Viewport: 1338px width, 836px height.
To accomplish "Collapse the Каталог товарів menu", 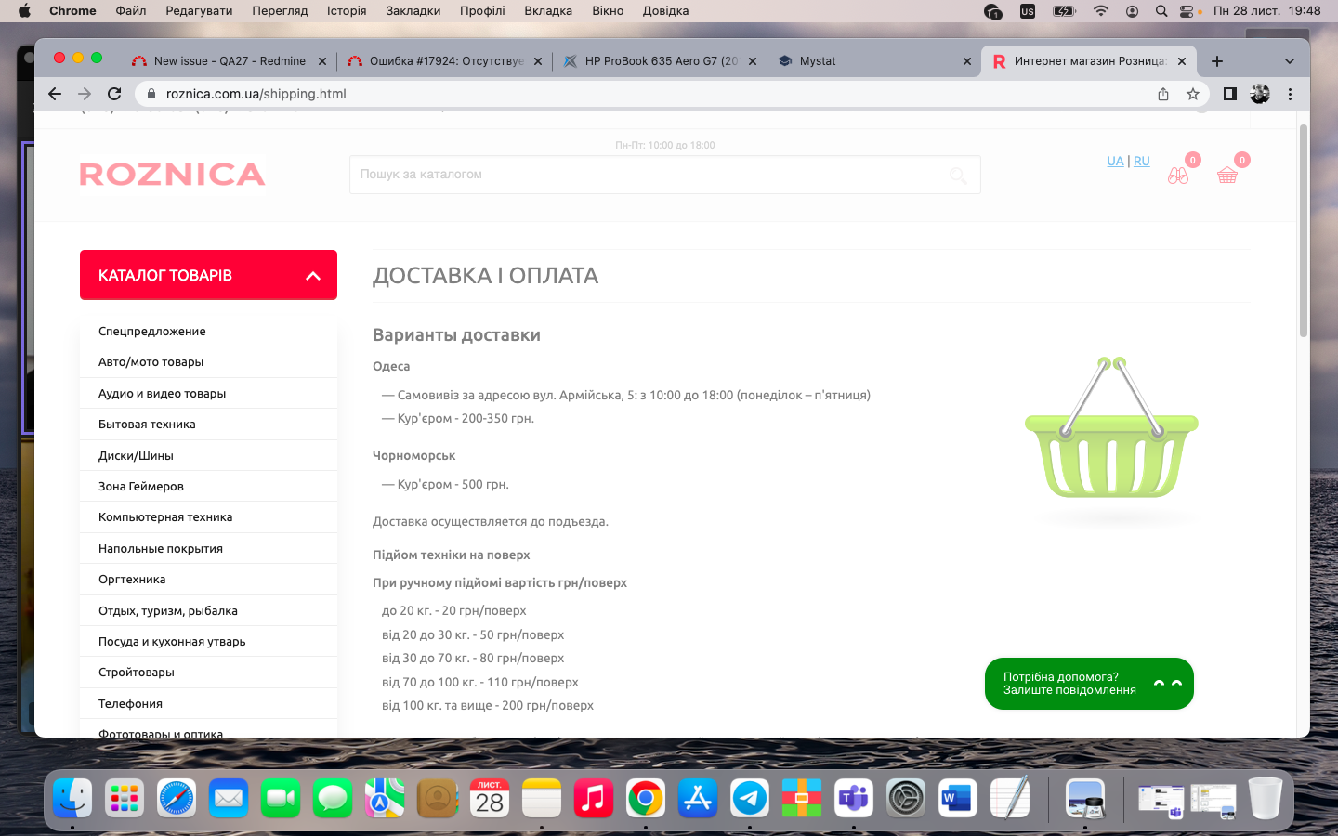I will (313, 276).
